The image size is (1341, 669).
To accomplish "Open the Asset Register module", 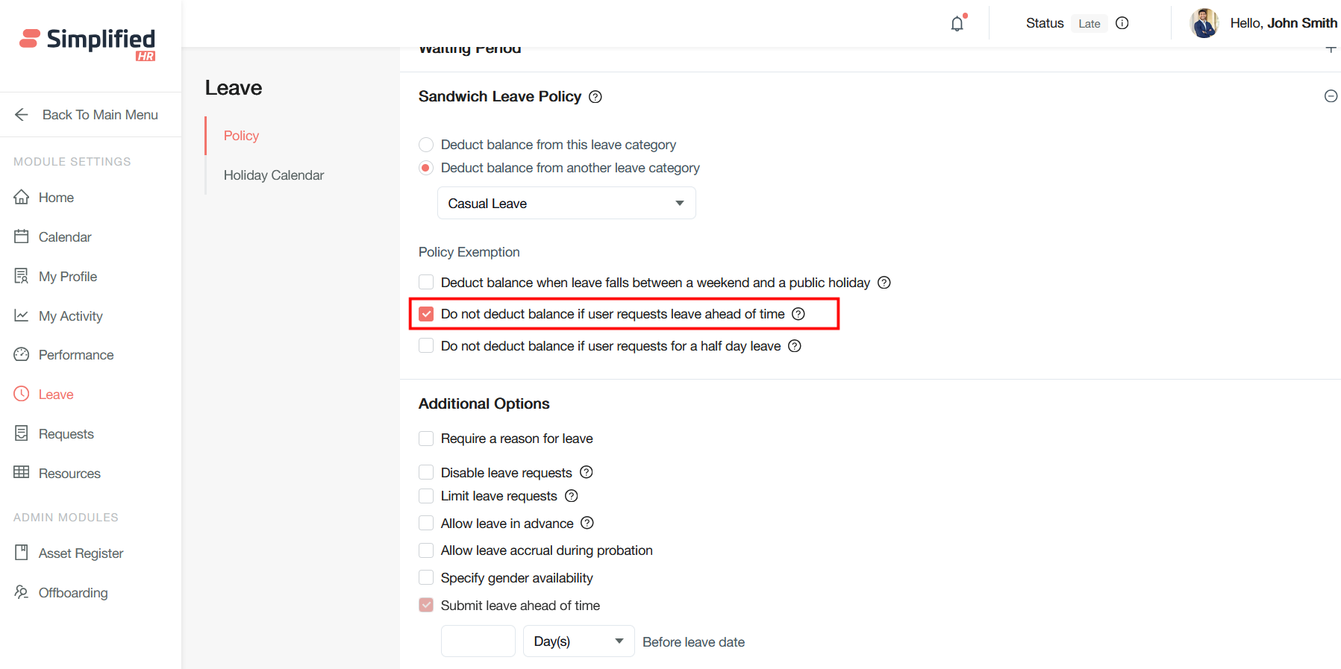I will (81, 553).
